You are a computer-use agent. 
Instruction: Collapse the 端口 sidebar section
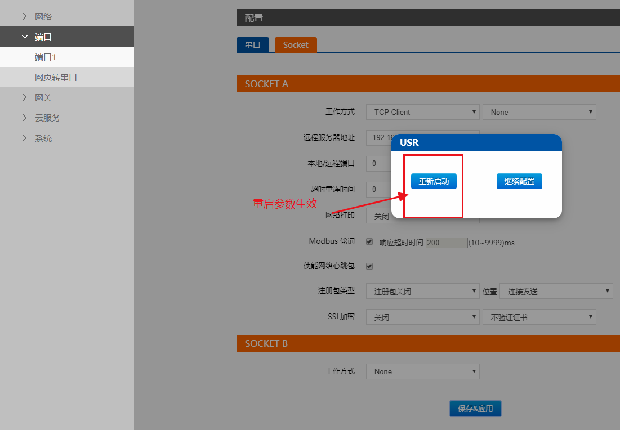(x=24, y=37)
